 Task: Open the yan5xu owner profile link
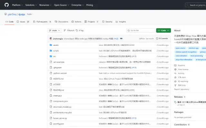pyautogui.click(x=12, y=14)
